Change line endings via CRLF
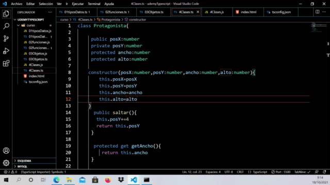330x185 pixels. [x=240, y=172]
